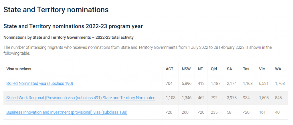Click the "Visa subclass" column header
This screenshot has height=125, width=293.
(19, 69)
